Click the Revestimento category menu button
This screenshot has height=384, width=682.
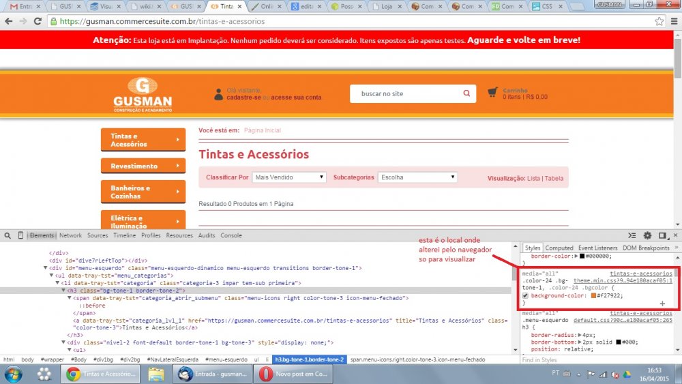coord(143,166)
